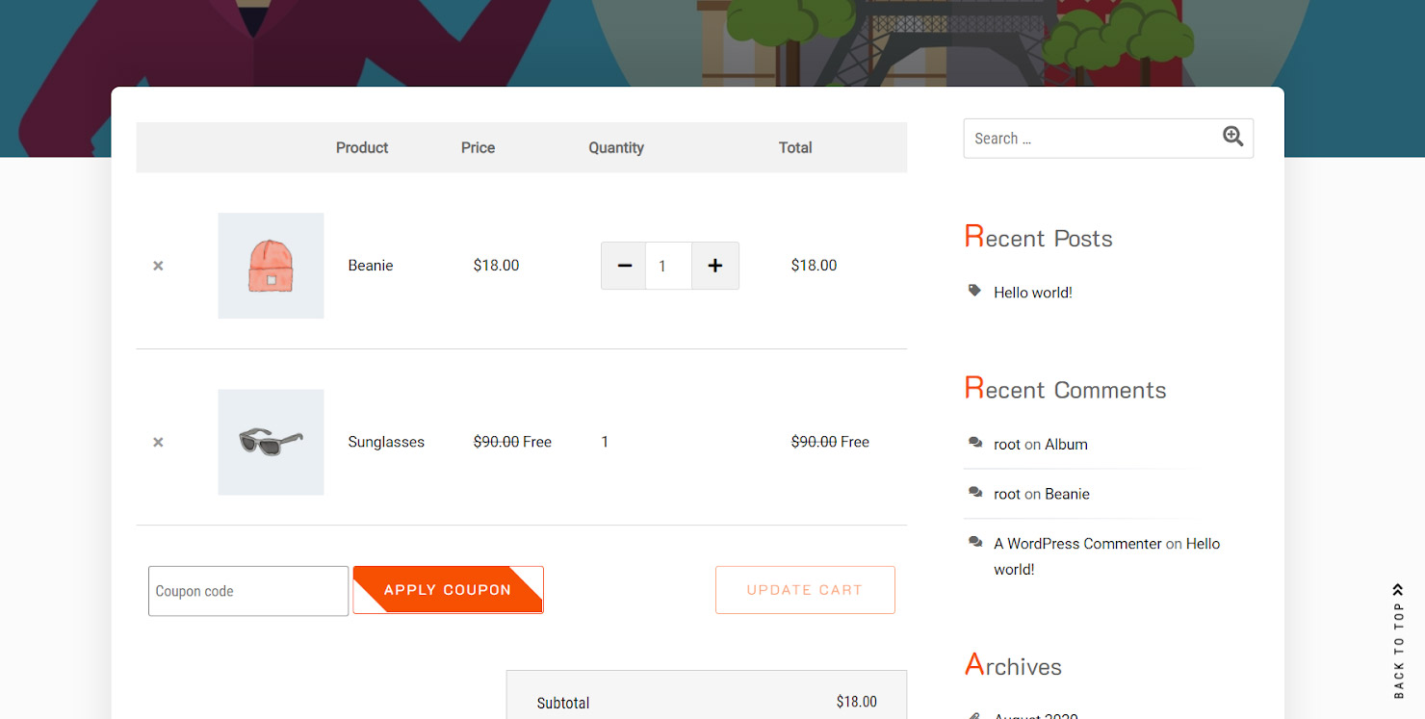Decrease Beanie quantity with minus button
Screen dimensions: 1425x719
tap(624, 266)
